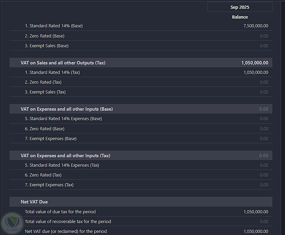The height and width of the screenshot is (235, 285).
Task: Select Total value of recoverable tax row
Action: point(68,222)
